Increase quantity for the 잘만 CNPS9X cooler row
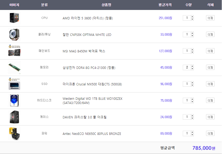 coord(192,33)
